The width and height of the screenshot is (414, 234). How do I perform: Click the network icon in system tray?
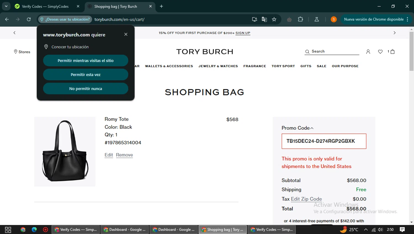373,230
